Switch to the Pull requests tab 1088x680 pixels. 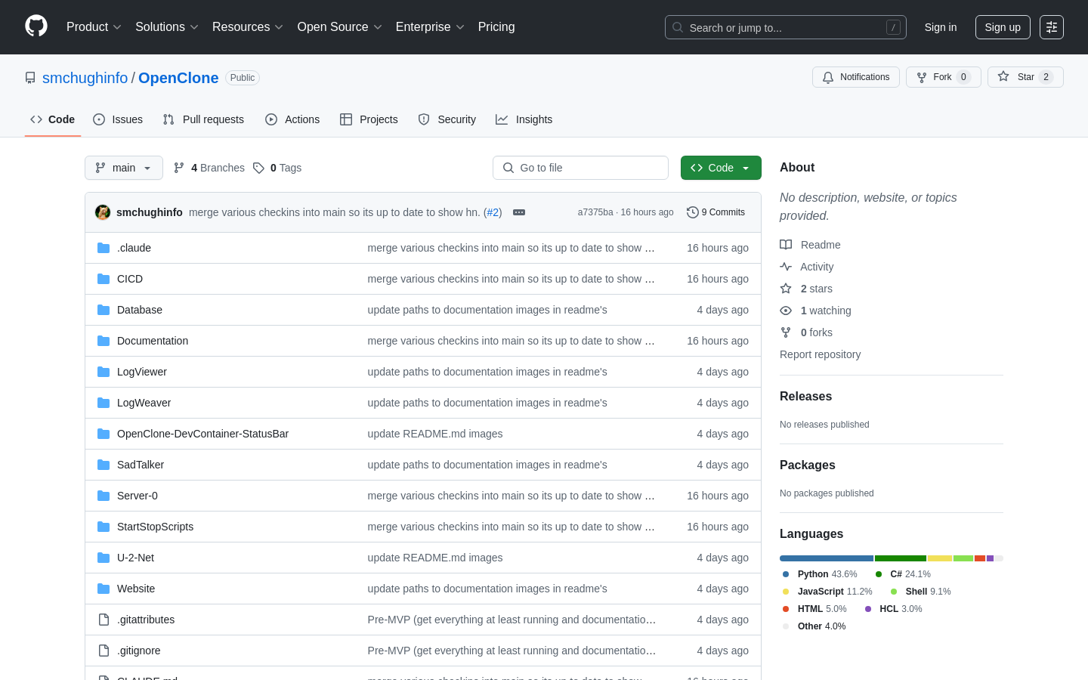coord(203,119)
